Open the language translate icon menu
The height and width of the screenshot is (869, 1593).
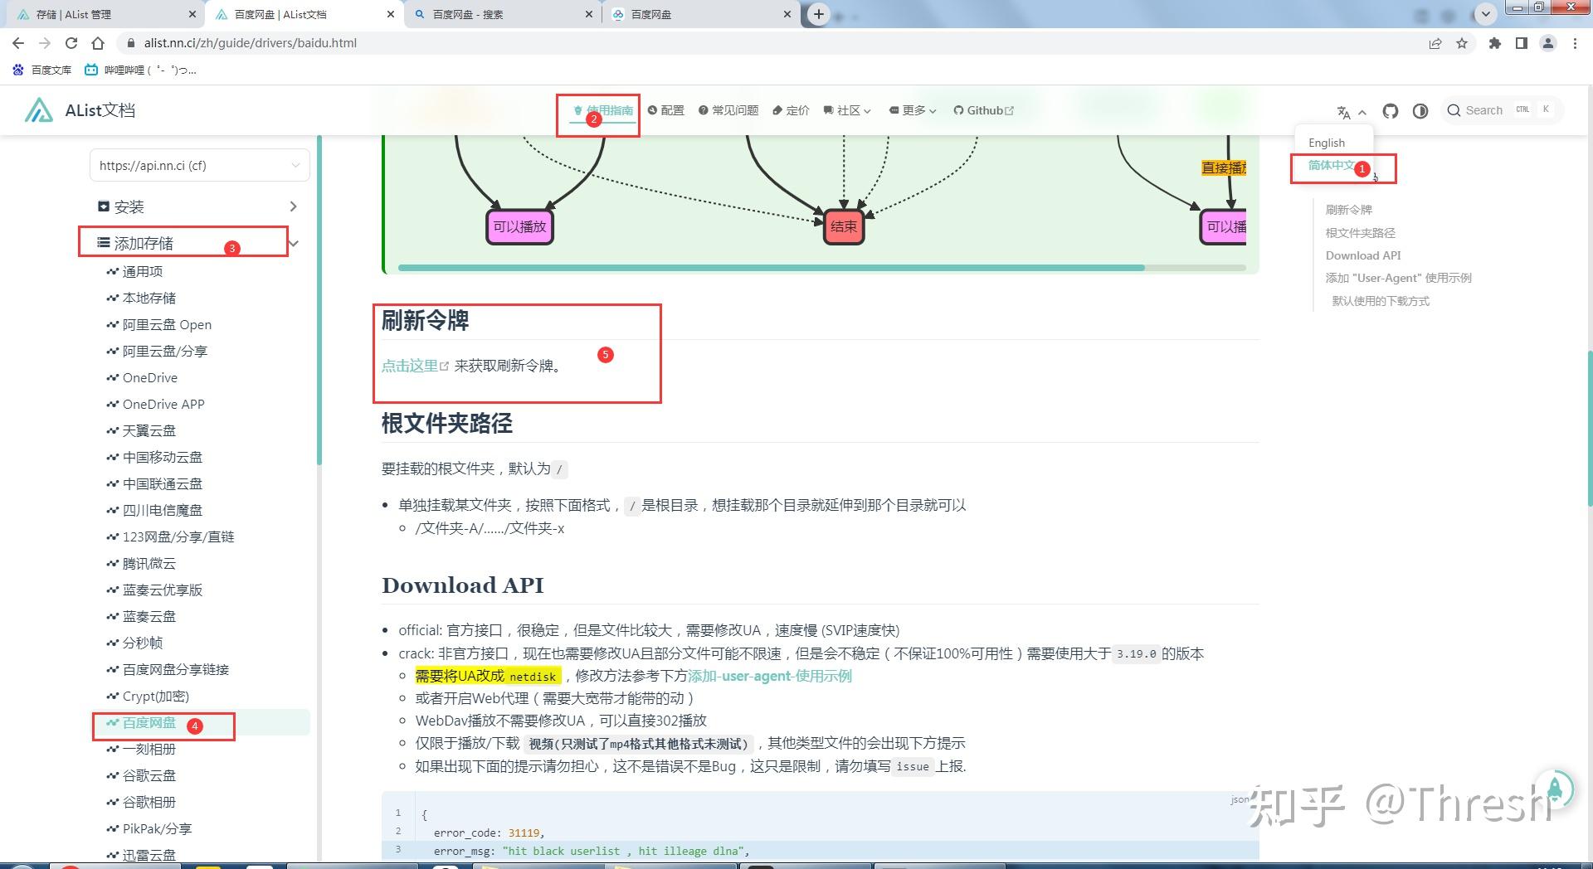tap(1351, 112)
